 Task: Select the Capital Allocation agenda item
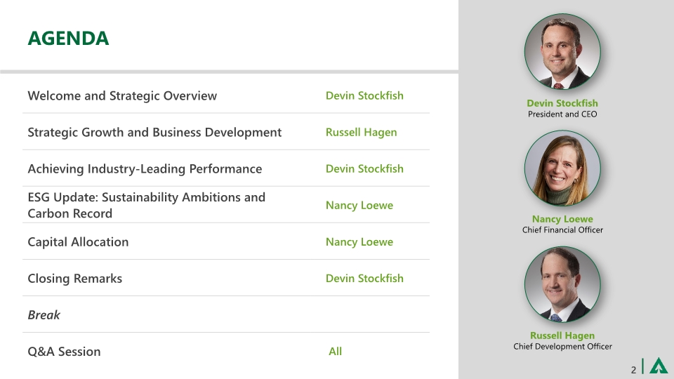coord(78,241)
